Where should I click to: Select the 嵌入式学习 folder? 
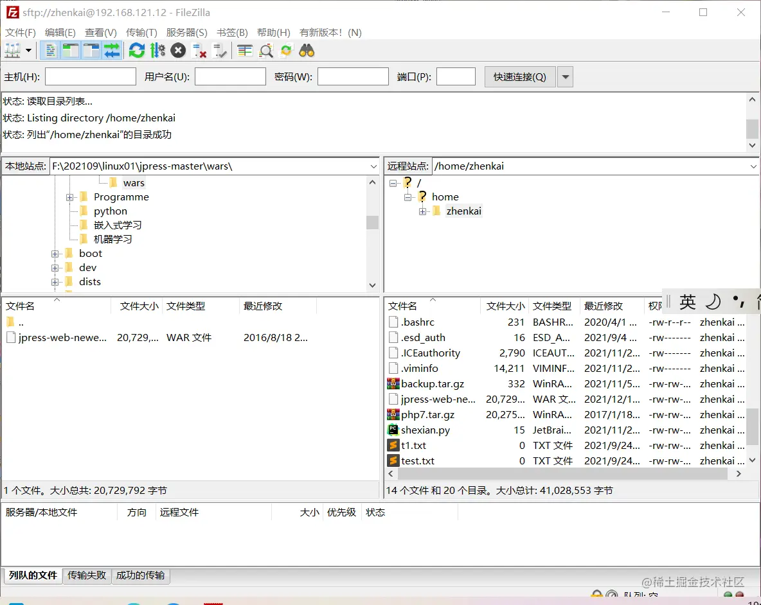(118, 225)
